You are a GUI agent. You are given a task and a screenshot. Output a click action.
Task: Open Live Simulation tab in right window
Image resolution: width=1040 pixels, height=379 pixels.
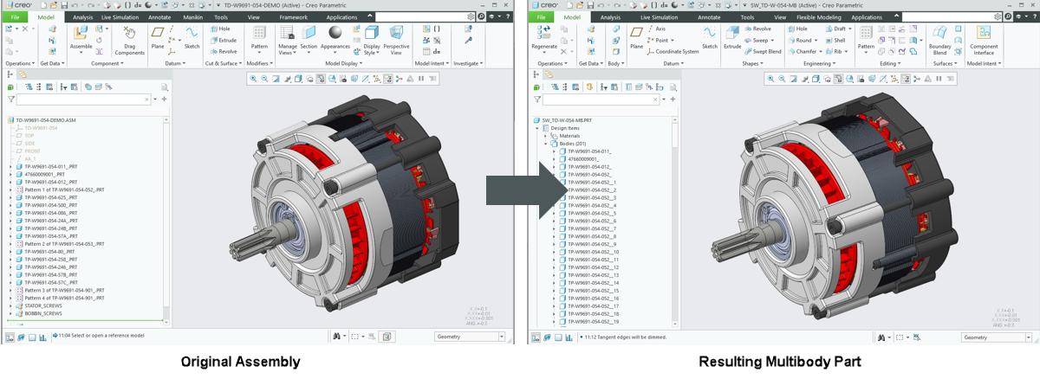(x=660, y=16)
